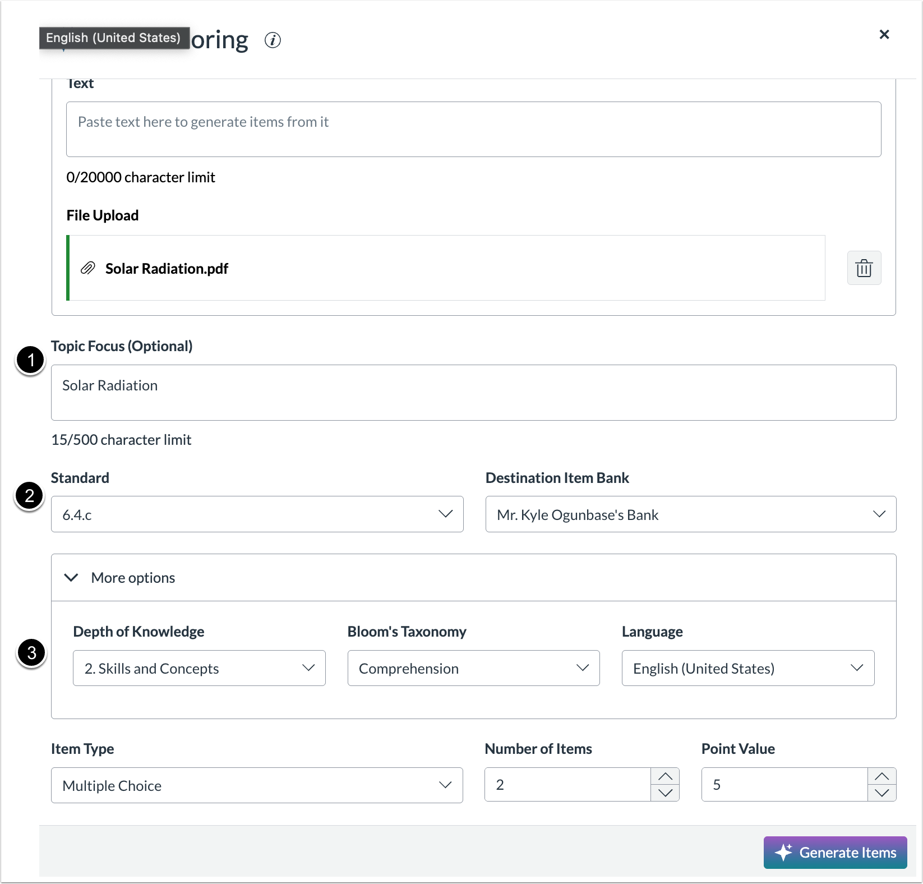923x884 pixels.
Task: Click the File Upload heading
Action: [103, 215]
